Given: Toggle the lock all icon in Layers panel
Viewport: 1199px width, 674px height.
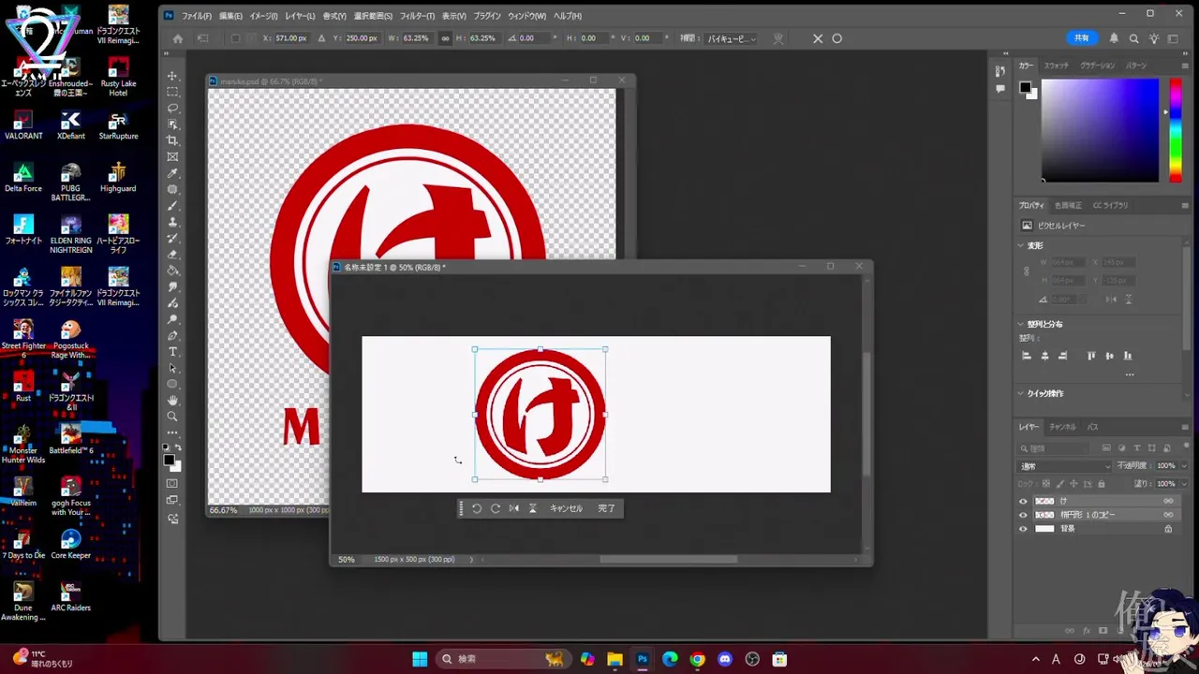Looking at the screenshot, I should (x=1102, y=484).
